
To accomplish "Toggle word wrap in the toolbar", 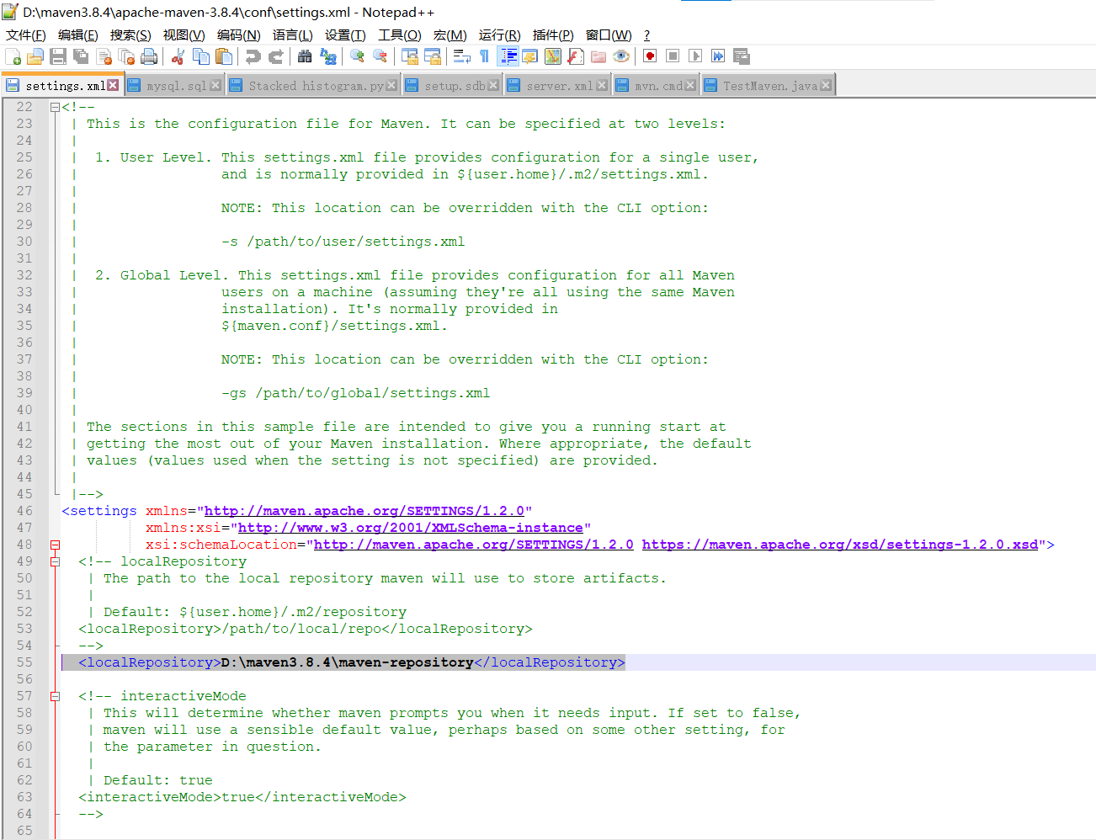I will [x=461, y=56].
